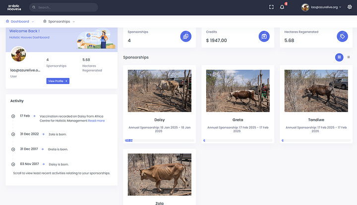Image resolution: width=357 pixels, height=205 pixels.
Task: Click the 17 Feb activity marker icon
Action: click(x=13, y=116)
